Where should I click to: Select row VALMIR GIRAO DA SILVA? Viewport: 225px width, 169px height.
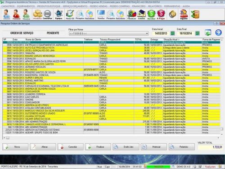(112, 119)
